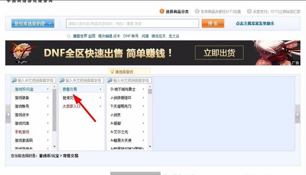306x175 pixels.
Task: Focus first column pinyin filter field
Action: pos(34,80)
